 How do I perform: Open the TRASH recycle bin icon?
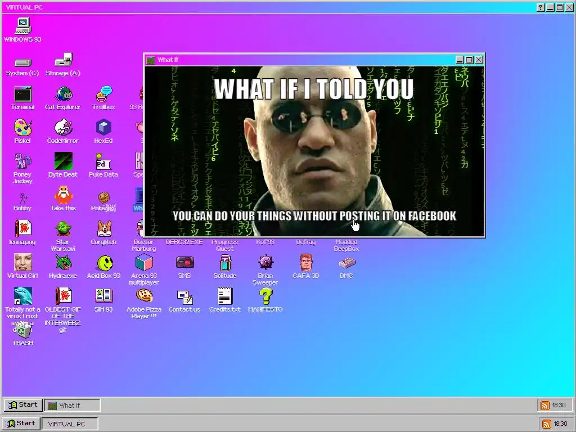click(x=24, y=330)
